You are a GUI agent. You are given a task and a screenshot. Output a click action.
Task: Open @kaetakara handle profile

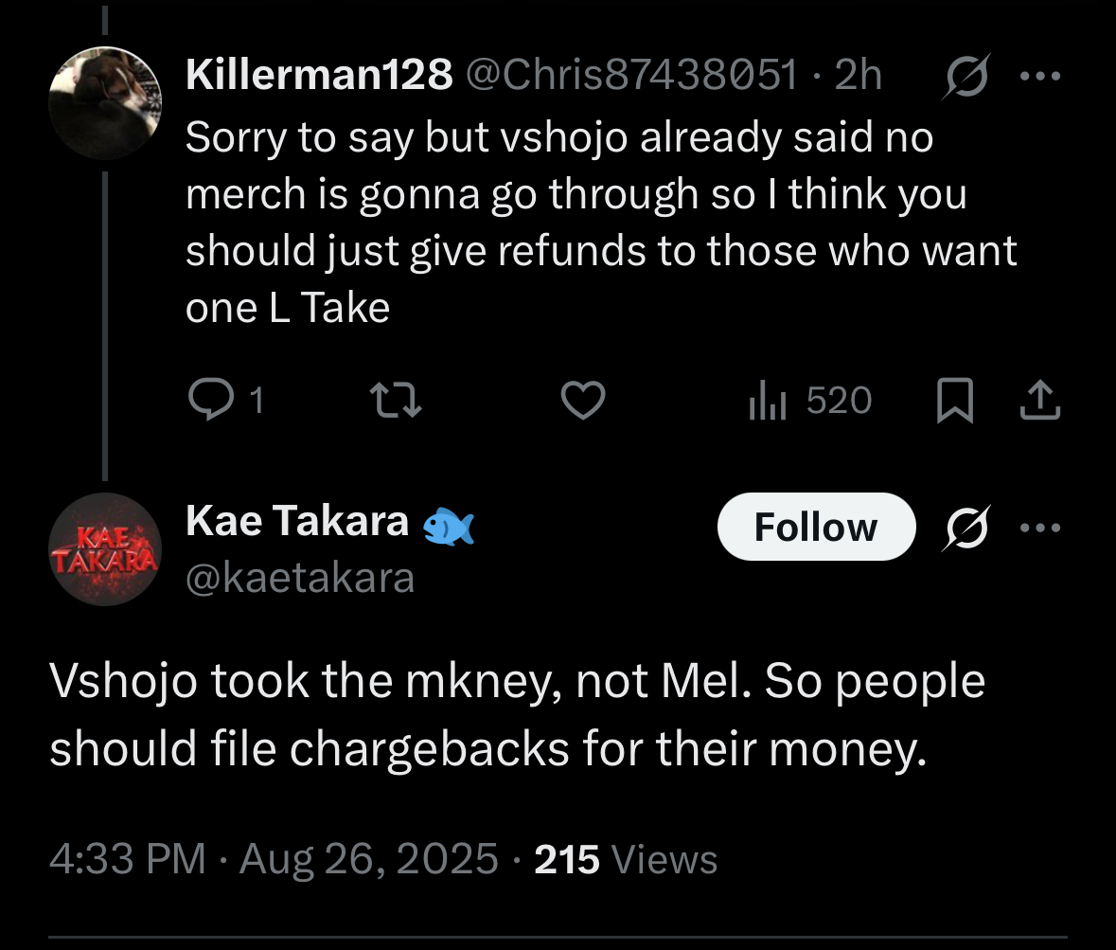pos(300,578)
